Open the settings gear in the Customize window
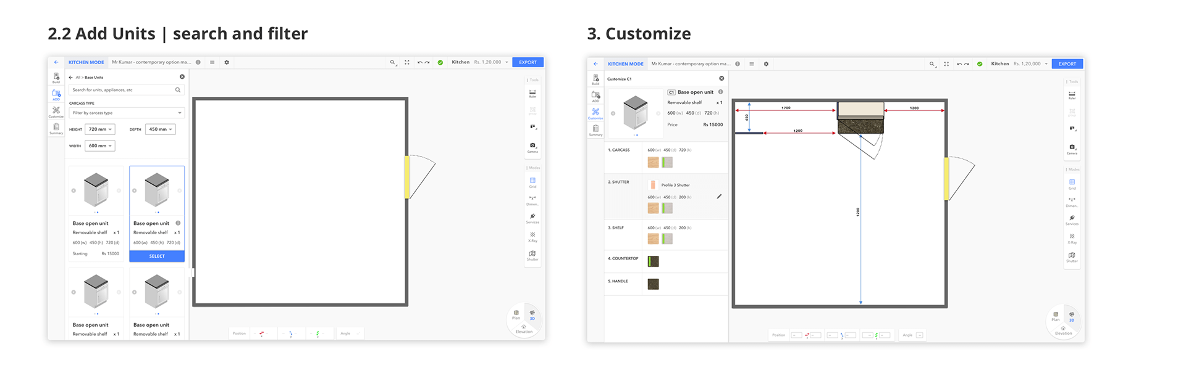Screen dimensions: 1186x368 (x=766, y=64)
